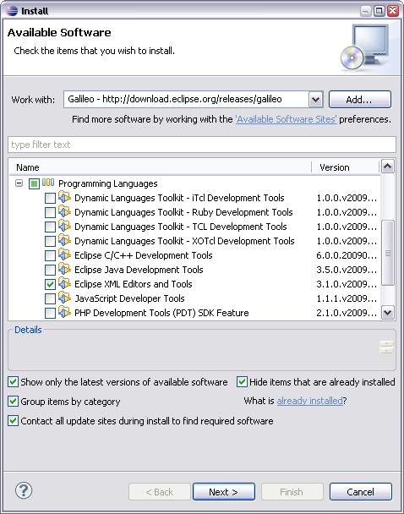Check Eclipse C/C++ Development Tools checkbox

point(50,255)
